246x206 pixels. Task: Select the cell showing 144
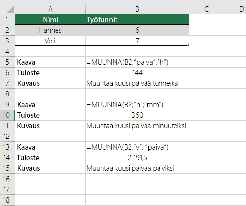(137, 73)
